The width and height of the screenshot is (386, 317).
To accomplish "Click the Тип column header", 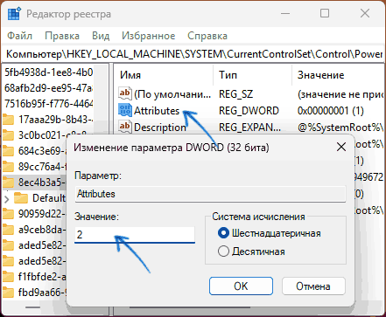I will pyautogui.click(x=228, y=75).
